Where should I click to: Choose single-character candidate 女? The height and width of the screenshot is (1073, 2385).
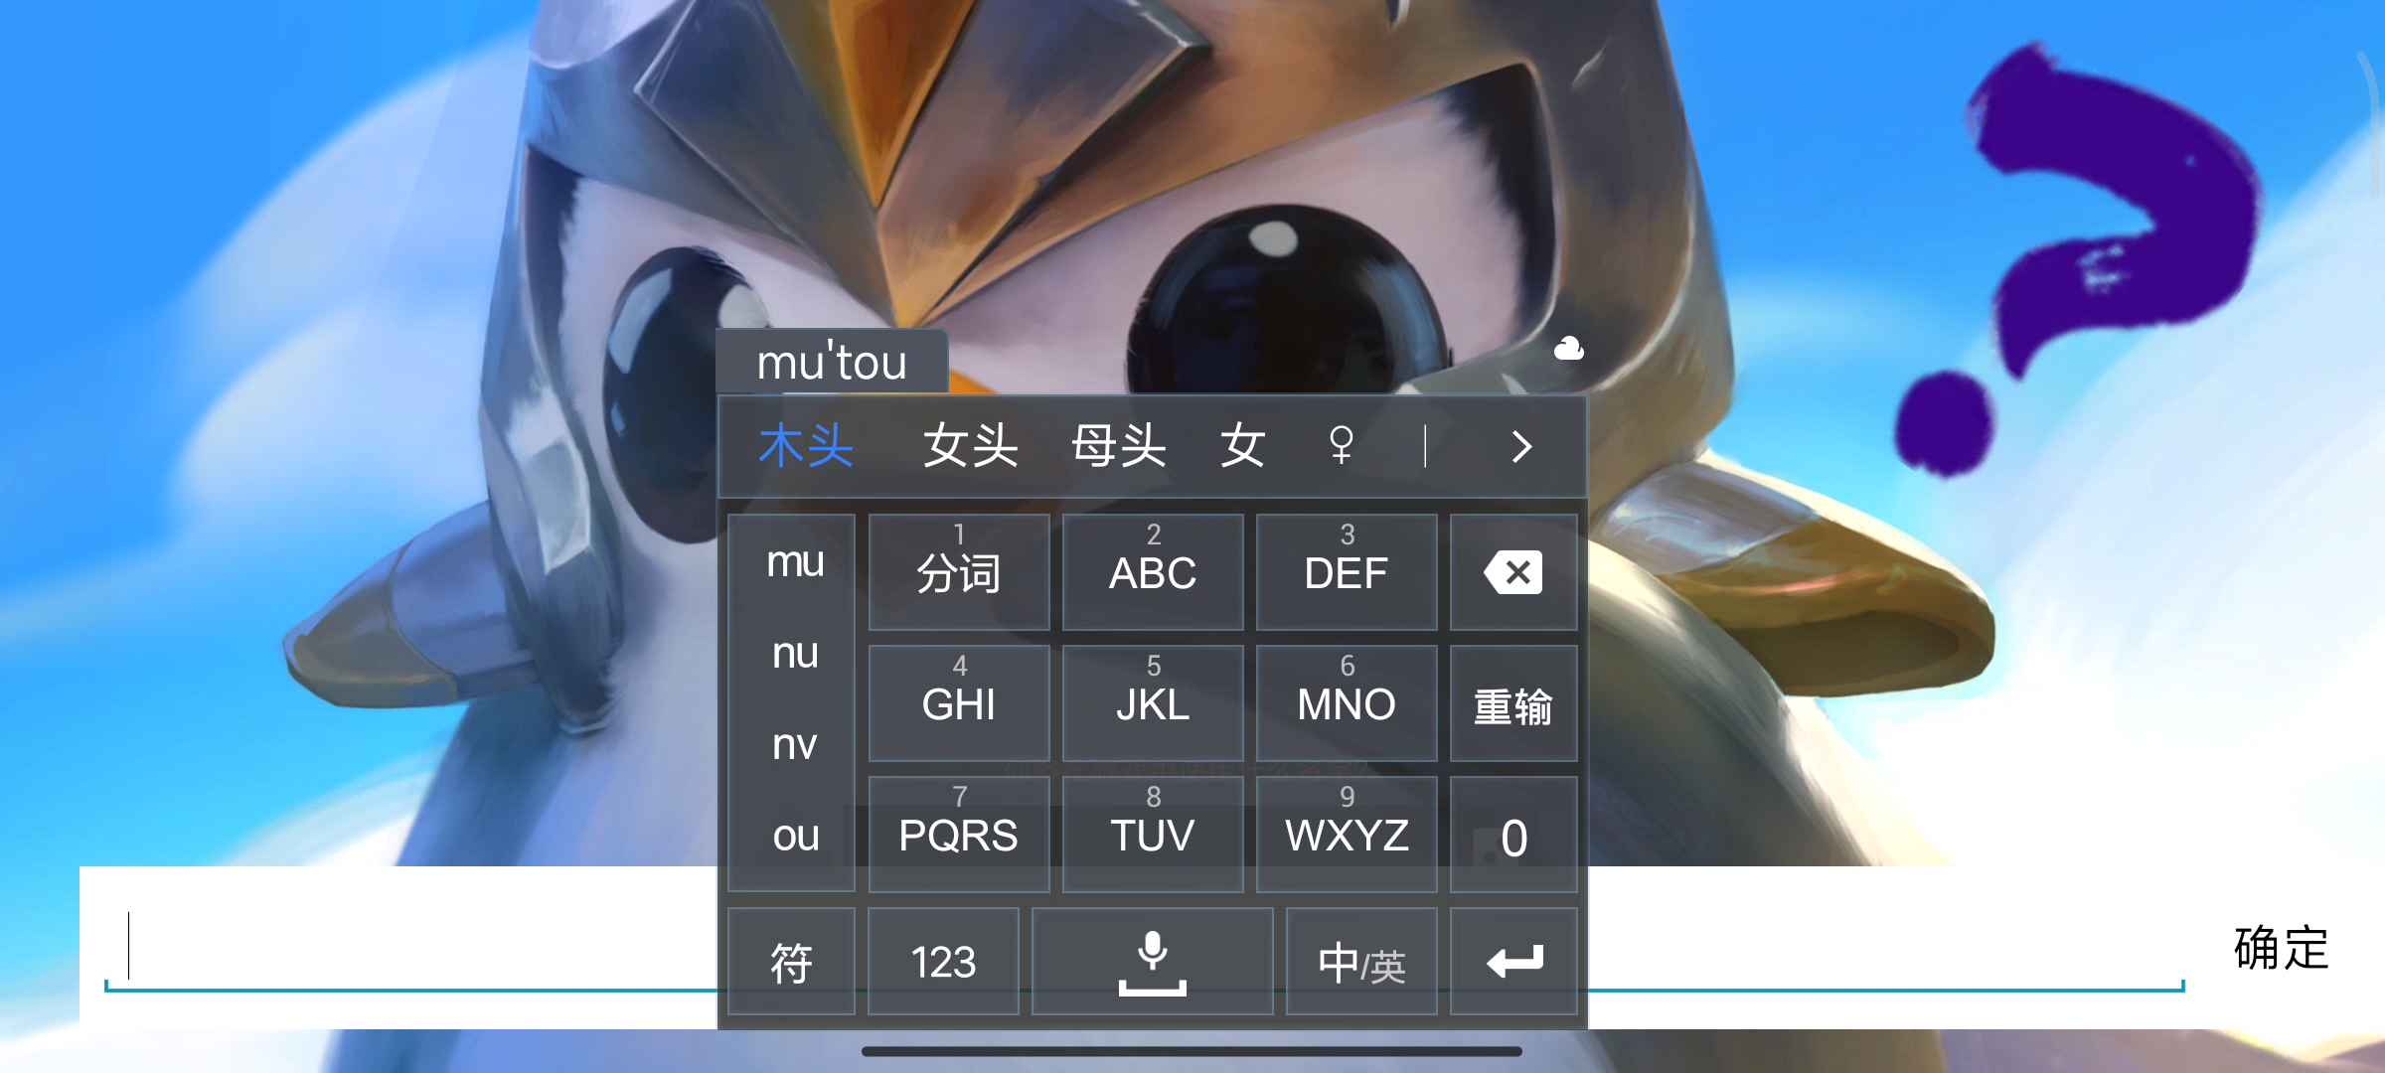[1243, 445]
